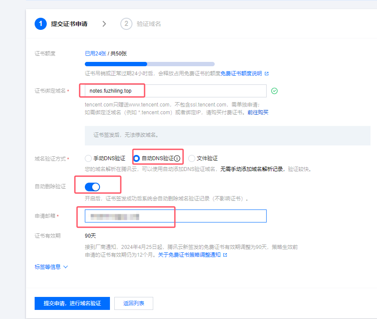Focus the 申请邮箱 input field
The width and height of the screenshot is (377, 319).
175,216
